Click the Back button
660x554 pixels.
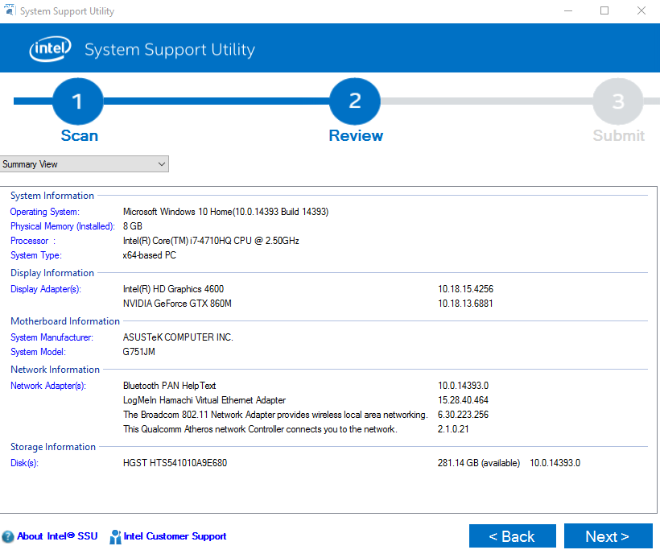(x=512, y=536)
